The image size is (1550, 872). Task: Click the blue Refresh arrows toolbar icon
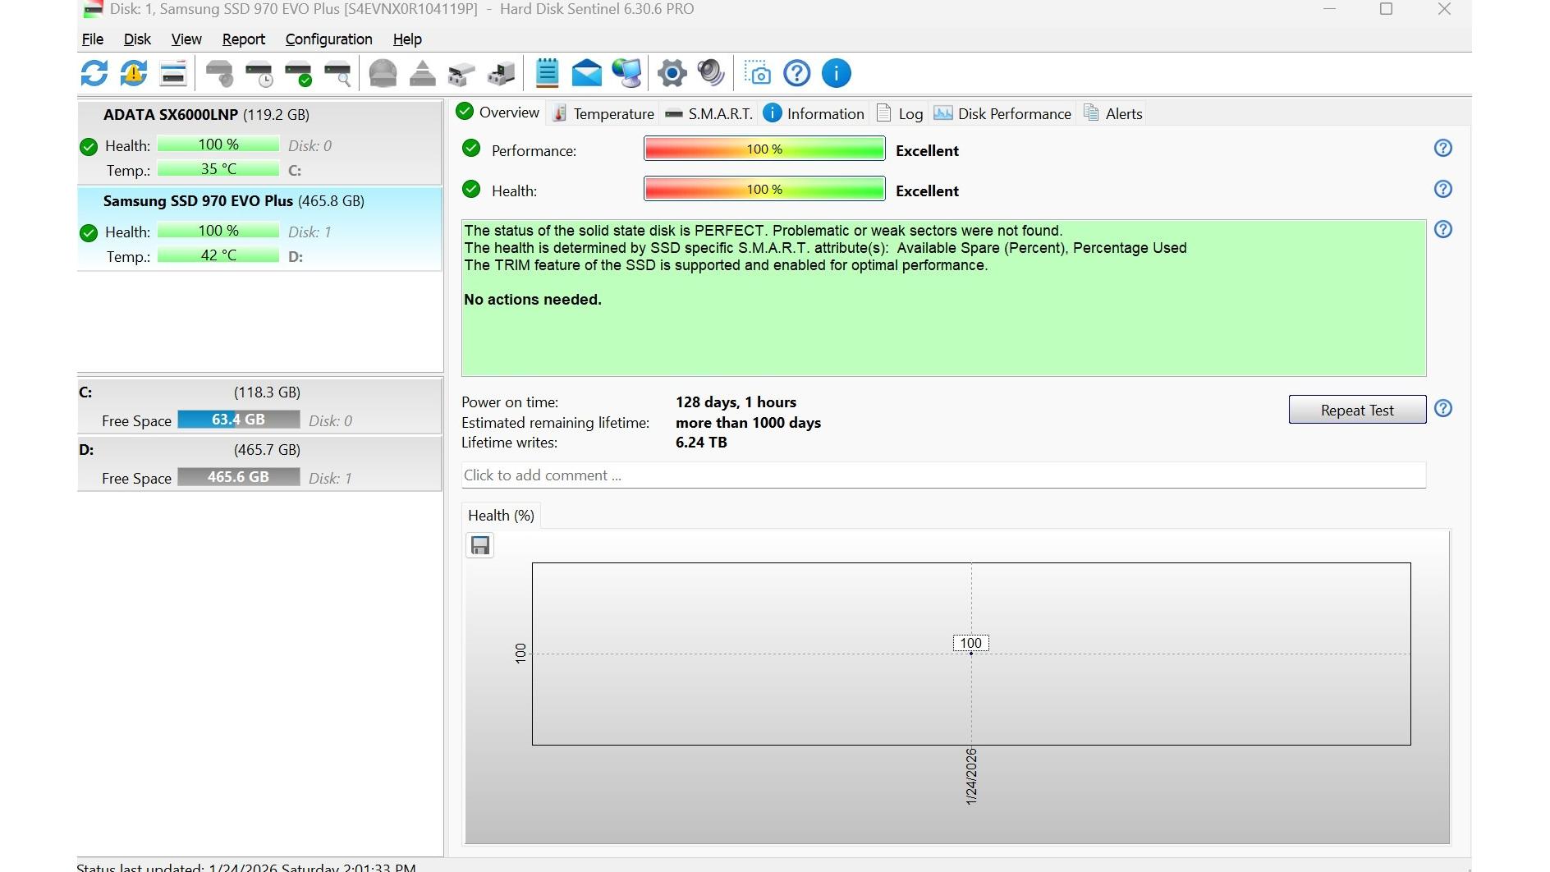(x=94, y=74)
